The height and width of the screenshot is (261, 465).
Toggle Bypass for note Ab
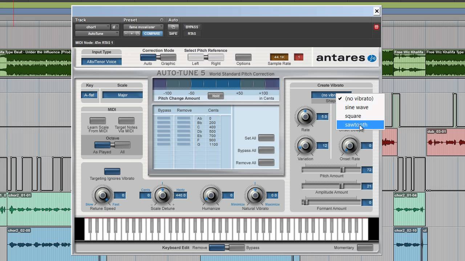click(x=163, y=118)
